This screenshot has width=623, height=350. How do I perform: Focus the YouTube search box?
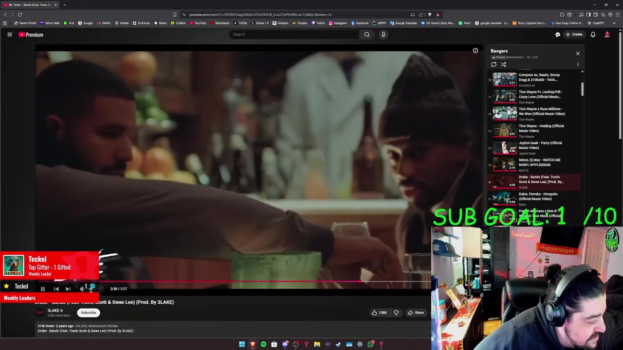coord(294,35)
